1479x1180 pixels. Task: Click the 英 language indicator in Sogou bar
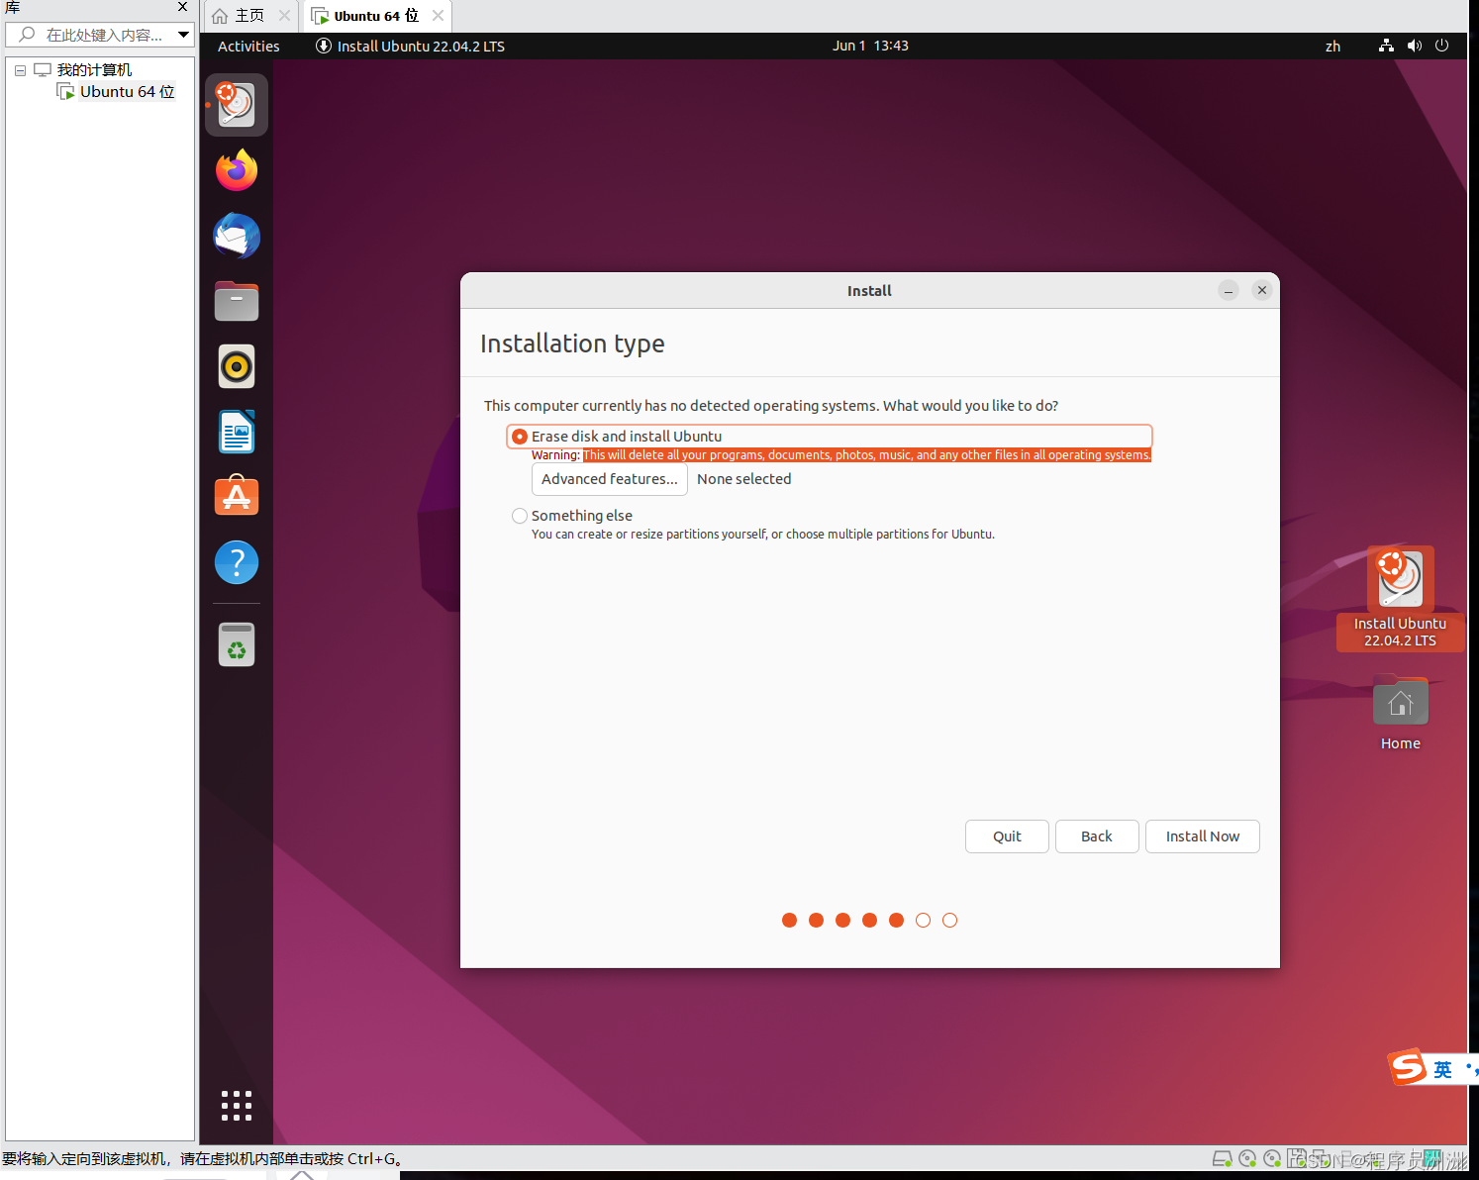coord(1443,1070)
